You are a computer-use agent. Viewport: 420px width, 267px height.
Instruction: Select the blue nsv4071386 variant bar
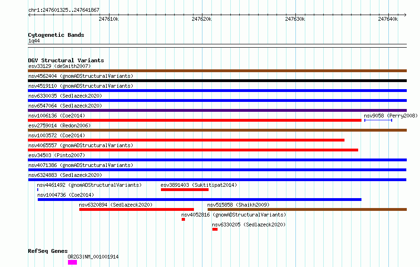pos(217,170)
